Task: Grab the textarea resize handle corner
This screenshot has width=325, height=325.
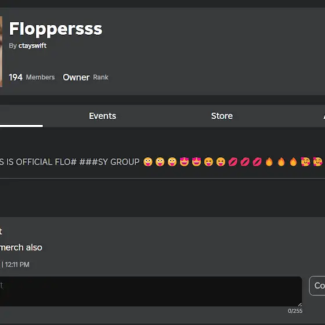Action: pyautogui.click(x=299, y=304)
